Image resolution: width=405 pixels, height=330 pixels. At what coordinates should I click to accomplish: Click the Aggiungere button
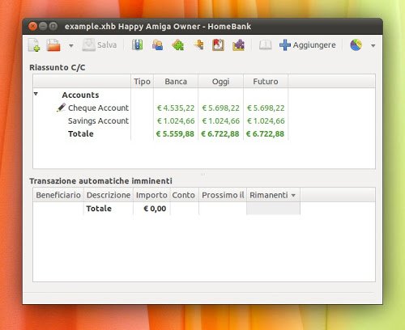tap(308, 45)
